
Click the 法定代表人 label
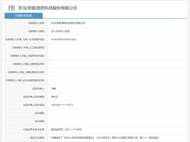click(x=39, y=89)
